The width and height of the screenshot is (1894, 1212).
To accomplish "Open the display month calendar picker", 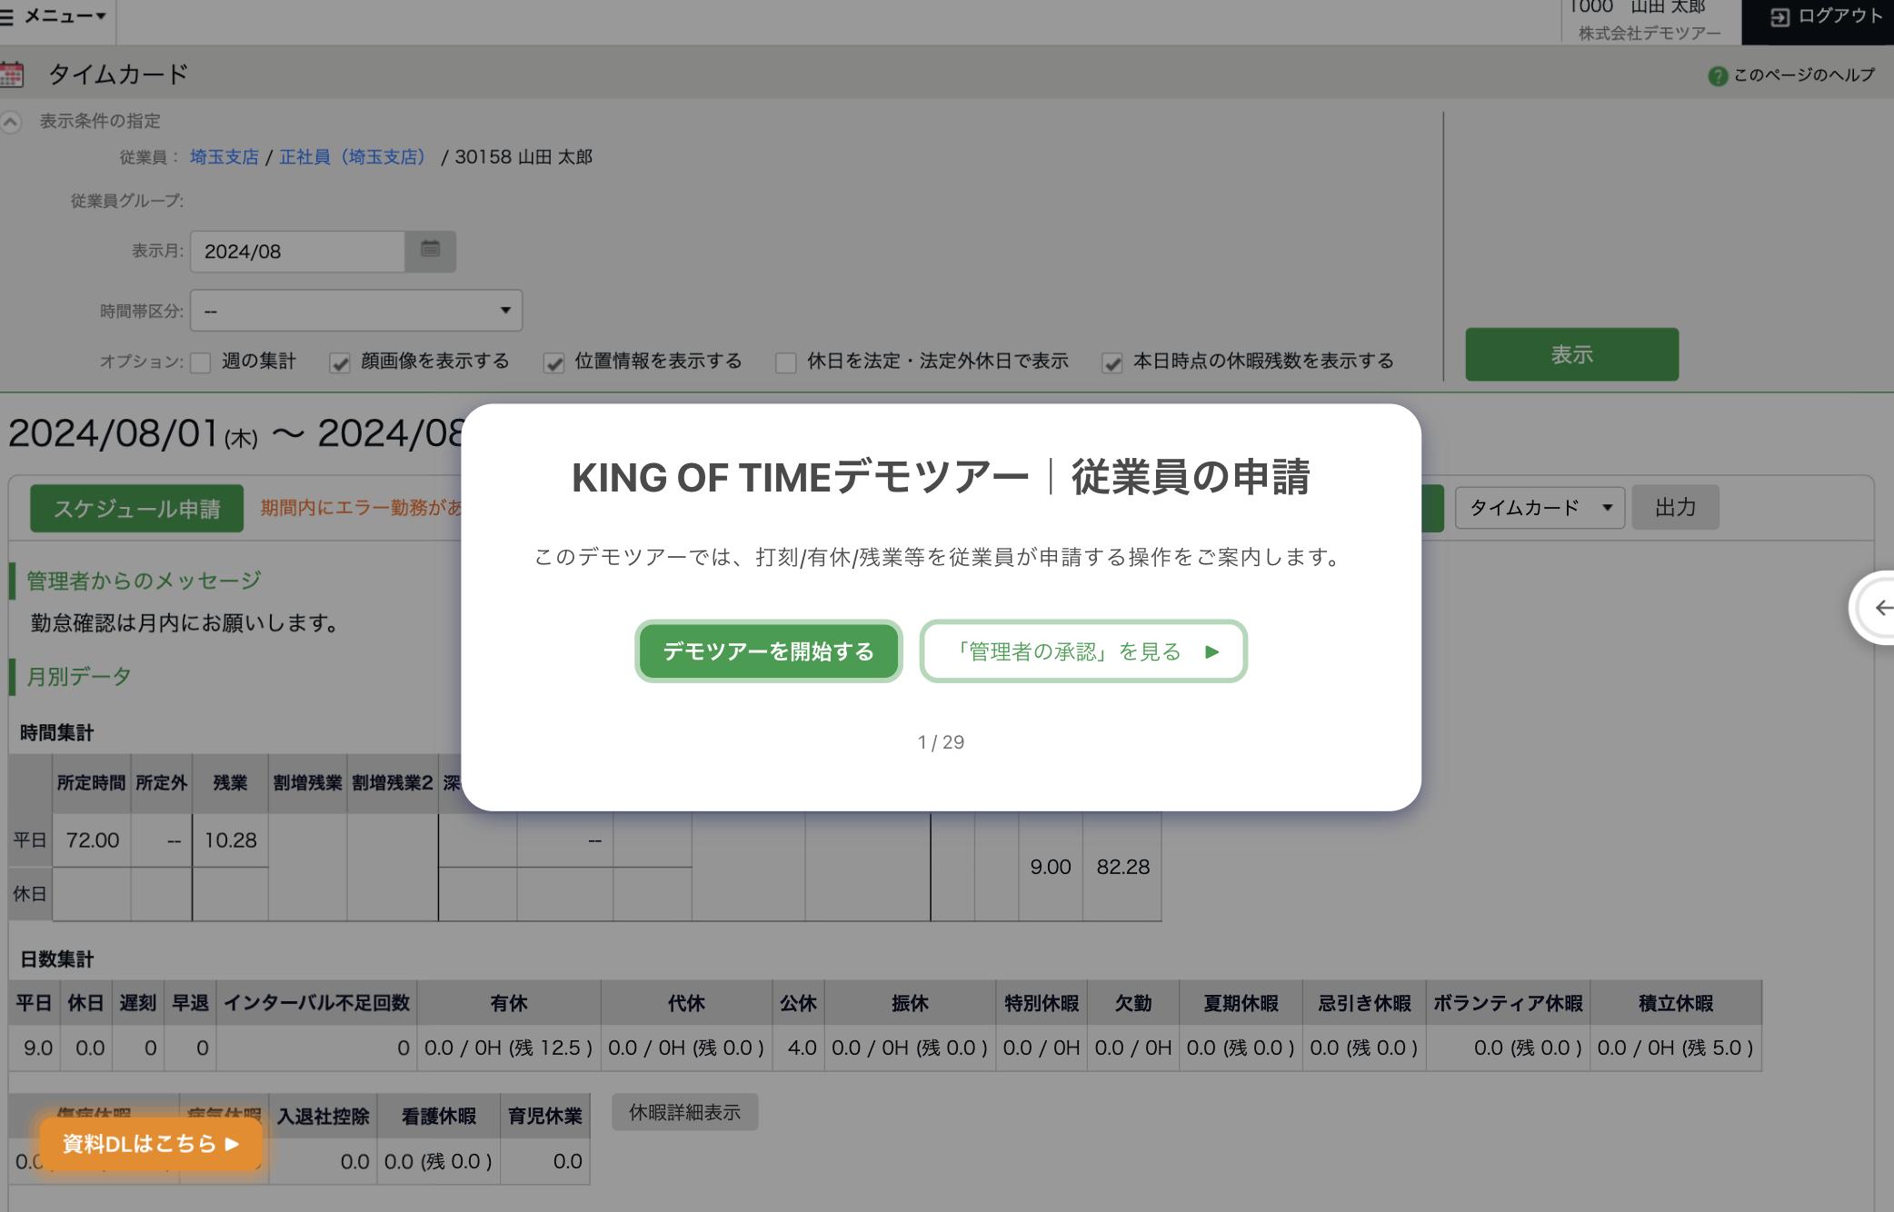I will [x=430, y=251].
